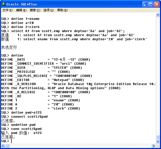Click the vertical scrollbar down arrow

[x=158, y=141]
